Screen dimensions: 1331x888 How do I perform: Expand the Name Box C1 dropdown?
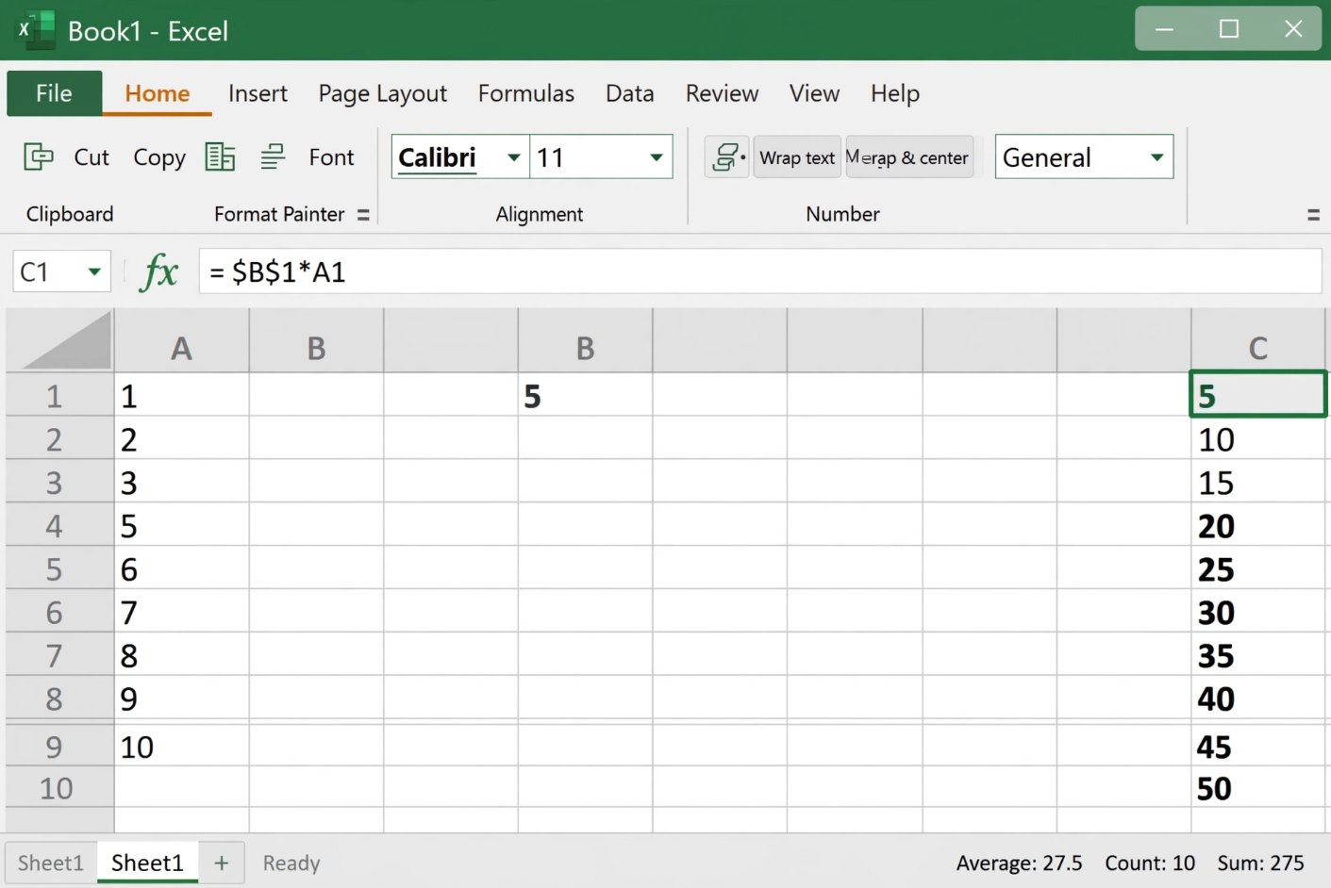(x=94, y=272)
